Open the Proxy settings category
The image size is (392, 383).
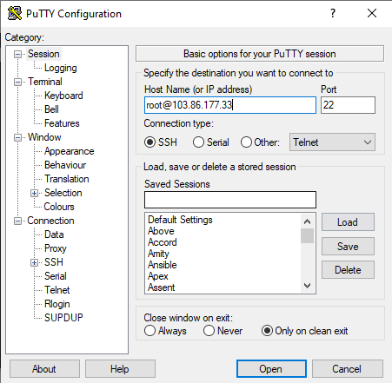[x=56, y=248]
